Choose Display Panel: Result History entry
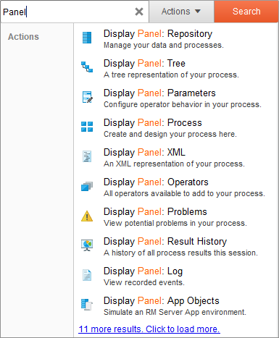Viewport: 279px width, 338px height. point(175,247)
